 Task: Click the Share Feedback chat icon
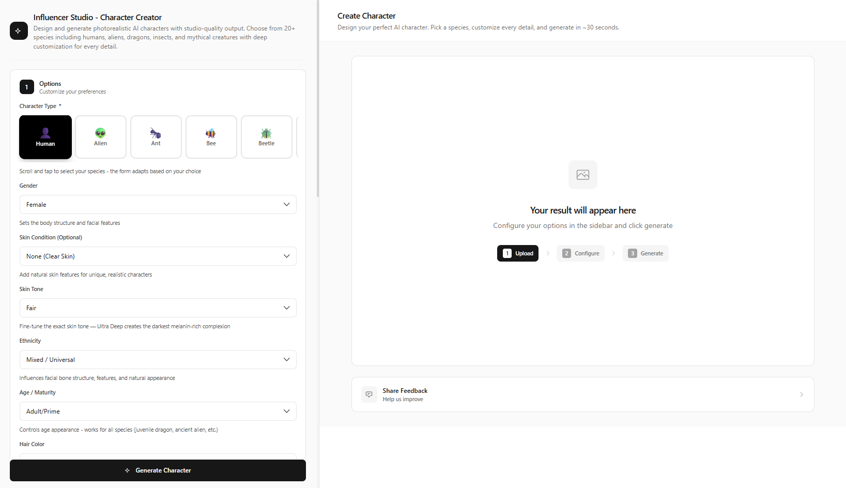pos(369,394)
